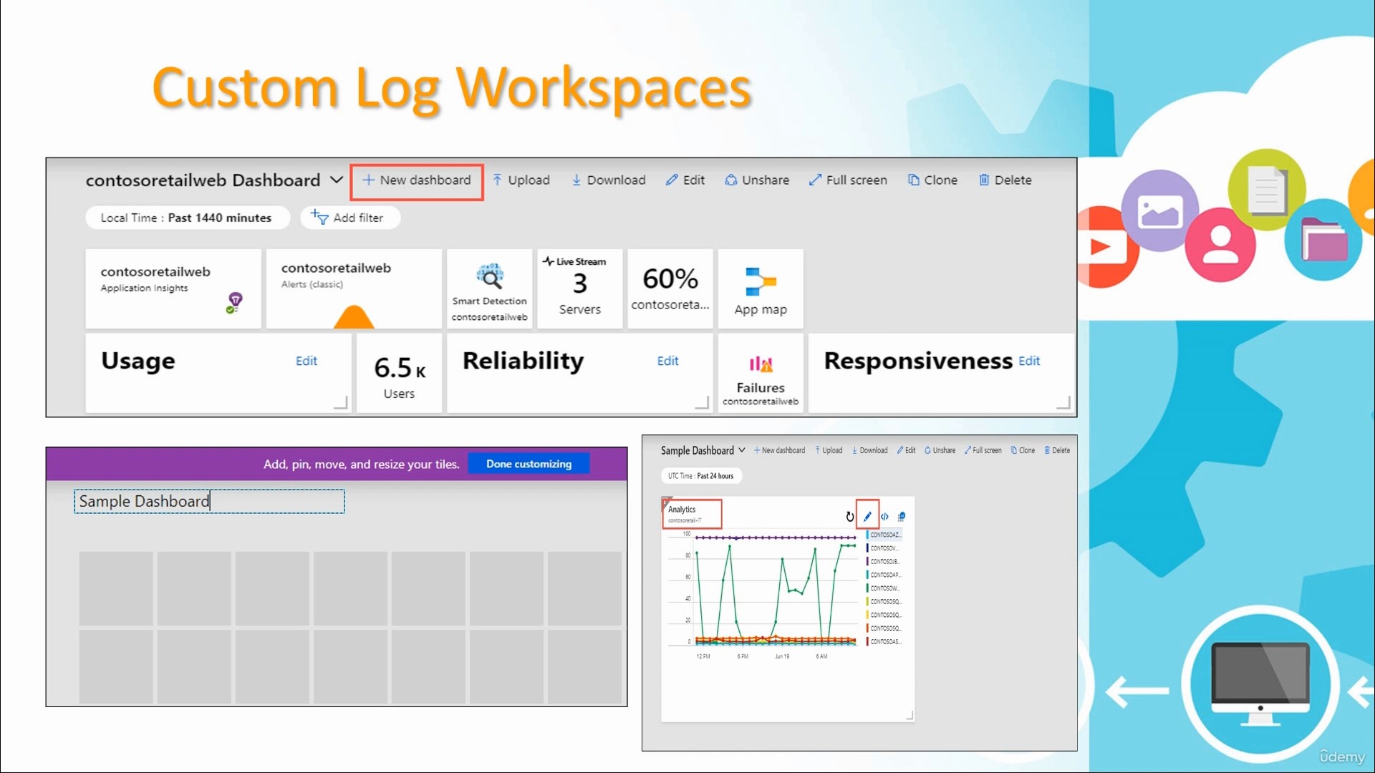Open the contosoretailweb Application Insights tile
This screenshot has height=773, width=1375.
pos(173,288)
